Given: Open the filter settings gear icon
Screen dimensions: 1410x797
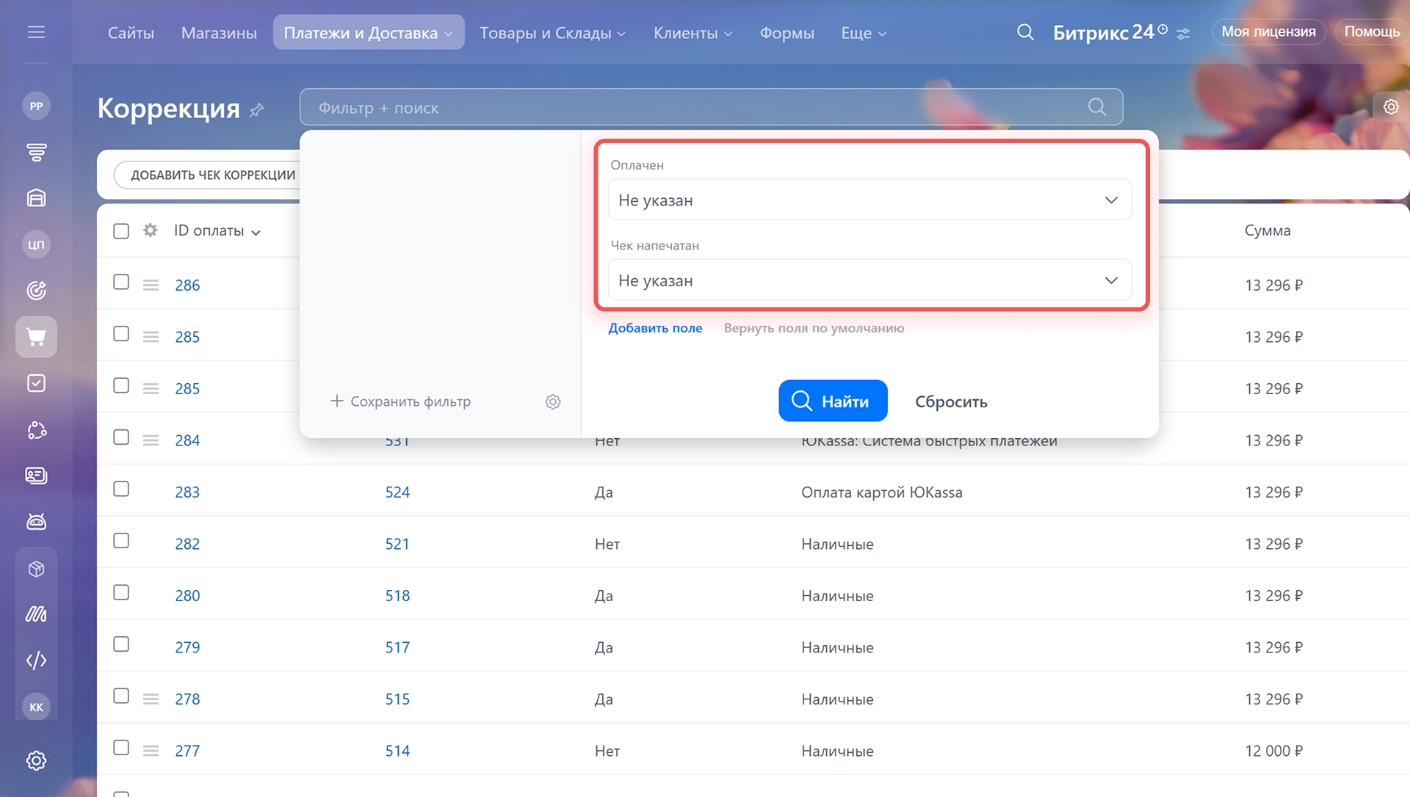Looking at the screenshot, I should point(552,401).
